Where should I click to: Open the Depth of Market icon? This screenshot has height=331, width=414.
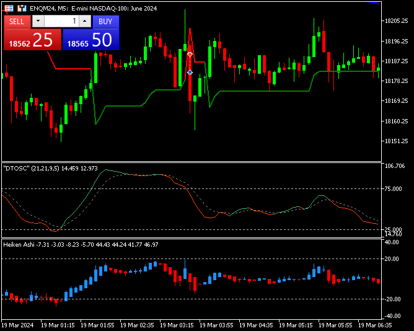pyautogui.click(x=22, y=9)
